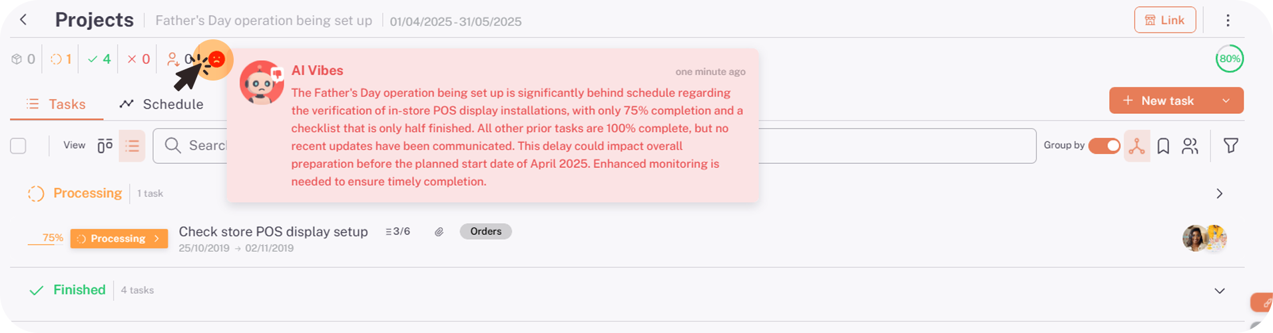Click the attachment paperclip on POS task
The width and height of the screenshot is (1273, 333).
[439, 232]
